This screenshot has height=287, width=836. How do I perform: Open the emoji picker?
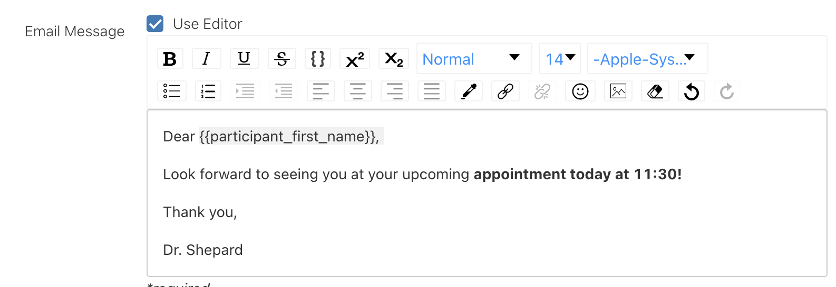click(580, 91)
